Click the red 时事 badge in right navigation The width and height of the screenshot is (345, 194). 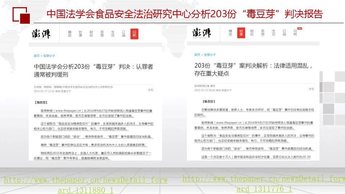coord(241,32)
